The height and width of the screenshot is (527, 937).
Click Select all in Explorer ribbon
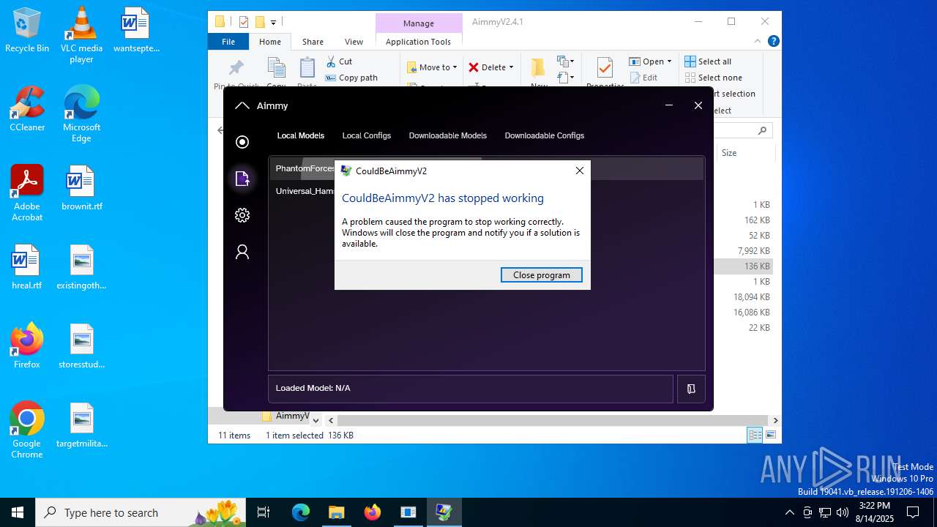tap(708, 61)
